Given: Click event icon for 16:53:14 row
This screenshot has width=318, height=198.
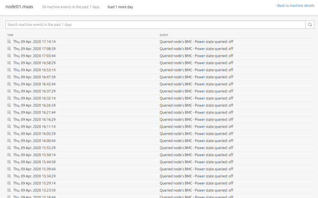Looking at the screenshot, I should (x=9, y=70).
